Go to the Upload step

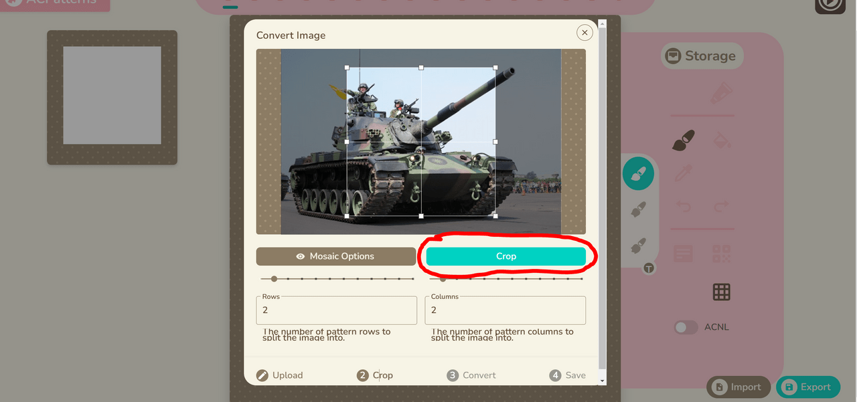pyautogui.click(x=280, y=375)
